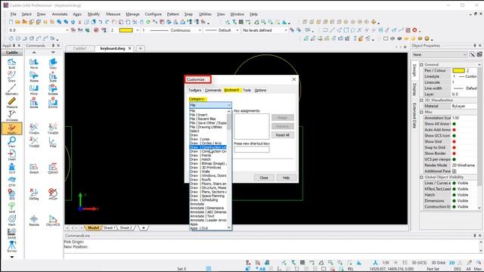Toggle the UCS per viewport indicator
The width and height of the screenshot is (484, 272).
point(454,159)
